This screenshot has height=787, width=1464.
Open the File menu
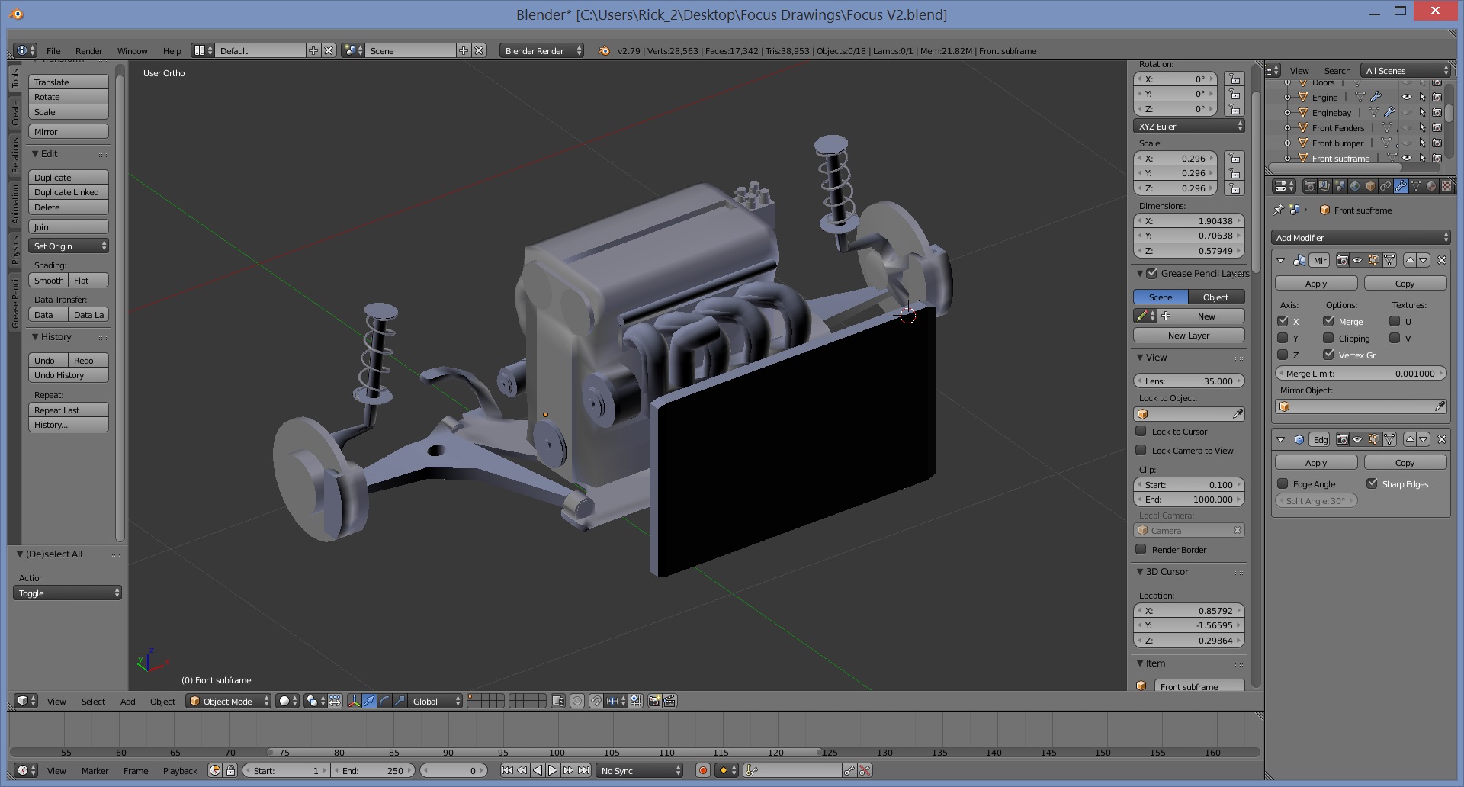(x=53, y=51)
